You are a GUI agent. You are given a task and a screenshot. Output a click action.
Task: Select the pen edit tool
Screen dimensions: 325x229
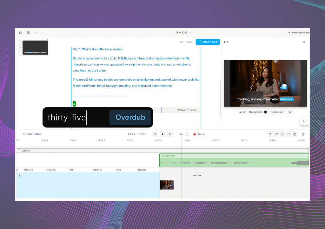(x=276, y=134)
